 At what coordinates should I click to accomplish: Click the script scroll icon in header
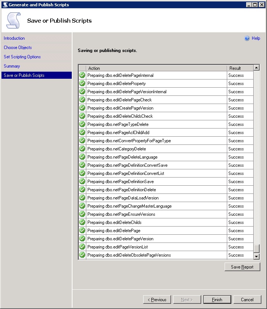point(14,20)
